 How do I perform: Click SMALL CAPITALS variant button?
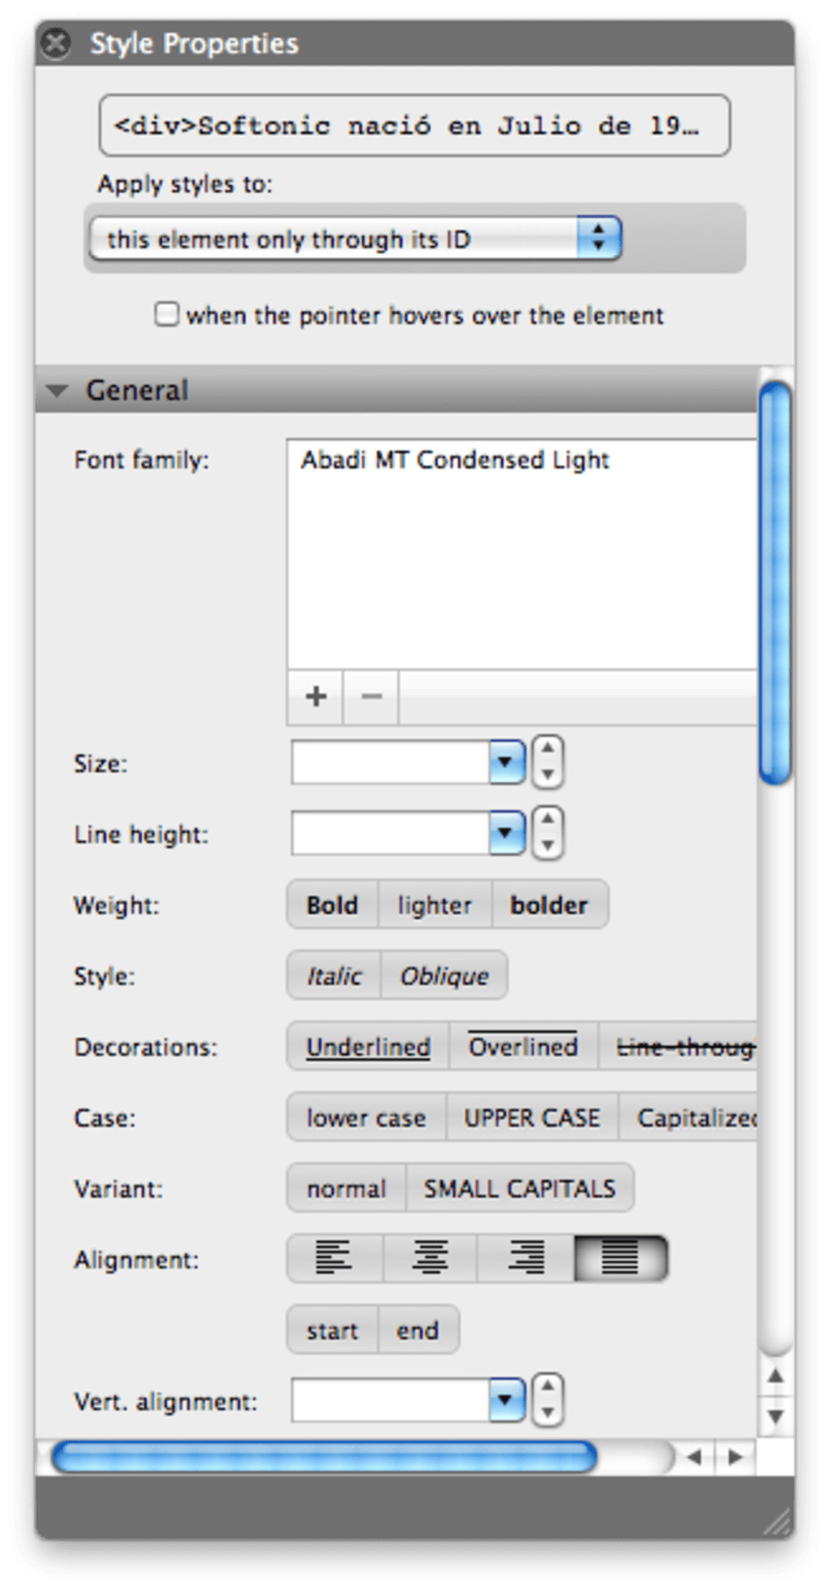[519, 1188]
